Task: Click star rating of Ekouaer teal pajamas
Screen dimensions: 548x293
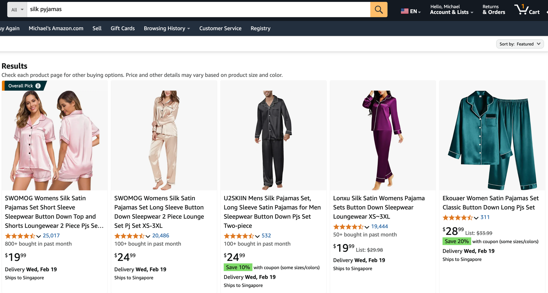Action: pyautogui.click(x=457, y=218)
